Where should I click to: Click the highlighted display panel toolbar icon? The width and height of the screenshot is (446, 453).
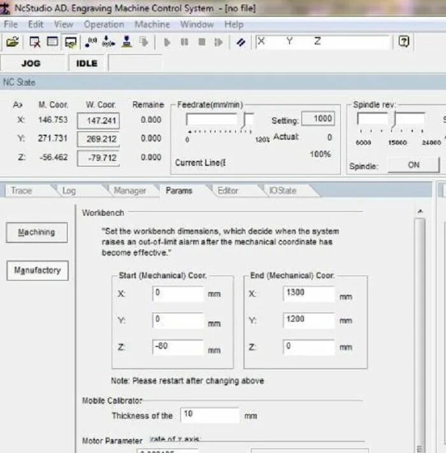click(71, 42)
